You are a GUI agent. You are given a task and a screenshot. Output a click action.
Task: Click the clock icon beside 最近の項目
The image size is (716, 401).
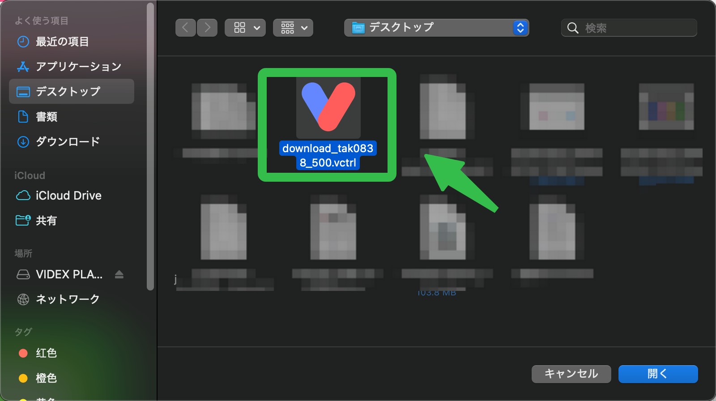(23, 42)
